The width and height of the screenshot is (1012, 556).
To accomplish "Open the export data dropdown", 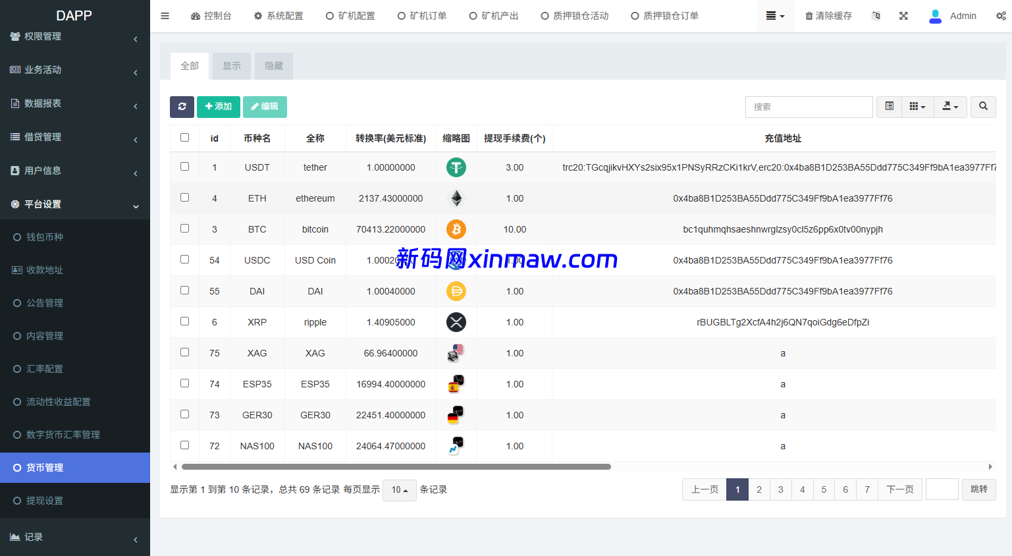I will tap(950, 107).
